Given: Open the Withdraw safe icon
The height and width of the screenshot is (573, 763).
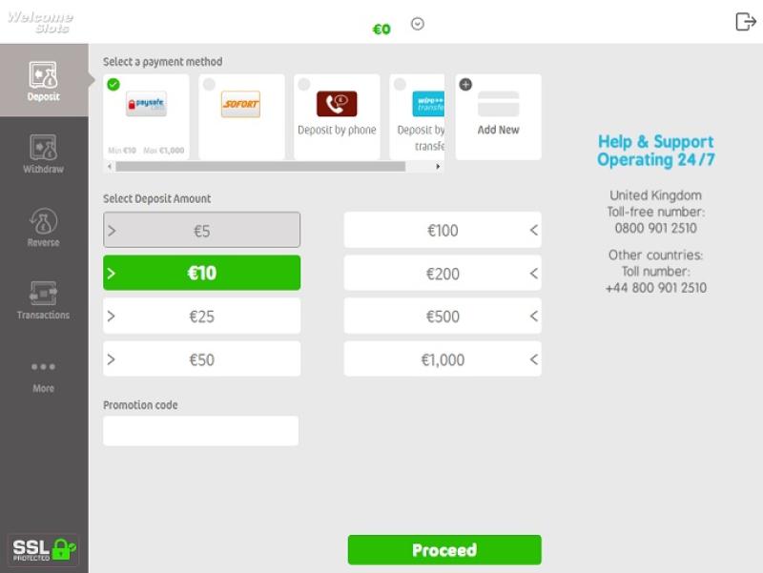Looking at the screenshot, I should [43, 149].
